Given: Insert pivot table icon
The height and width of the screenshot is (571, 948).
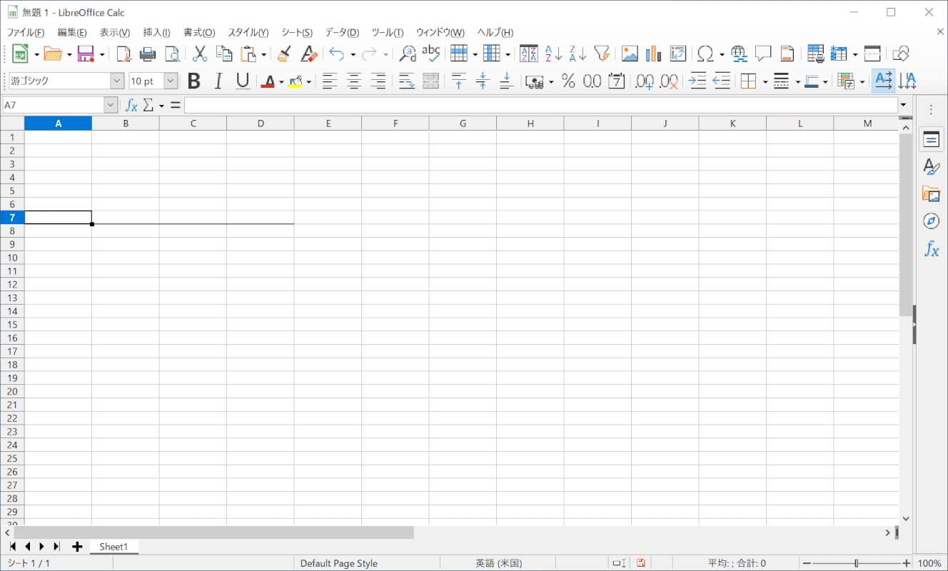Looking at the screenshot, I should click(x=678, y=54).
